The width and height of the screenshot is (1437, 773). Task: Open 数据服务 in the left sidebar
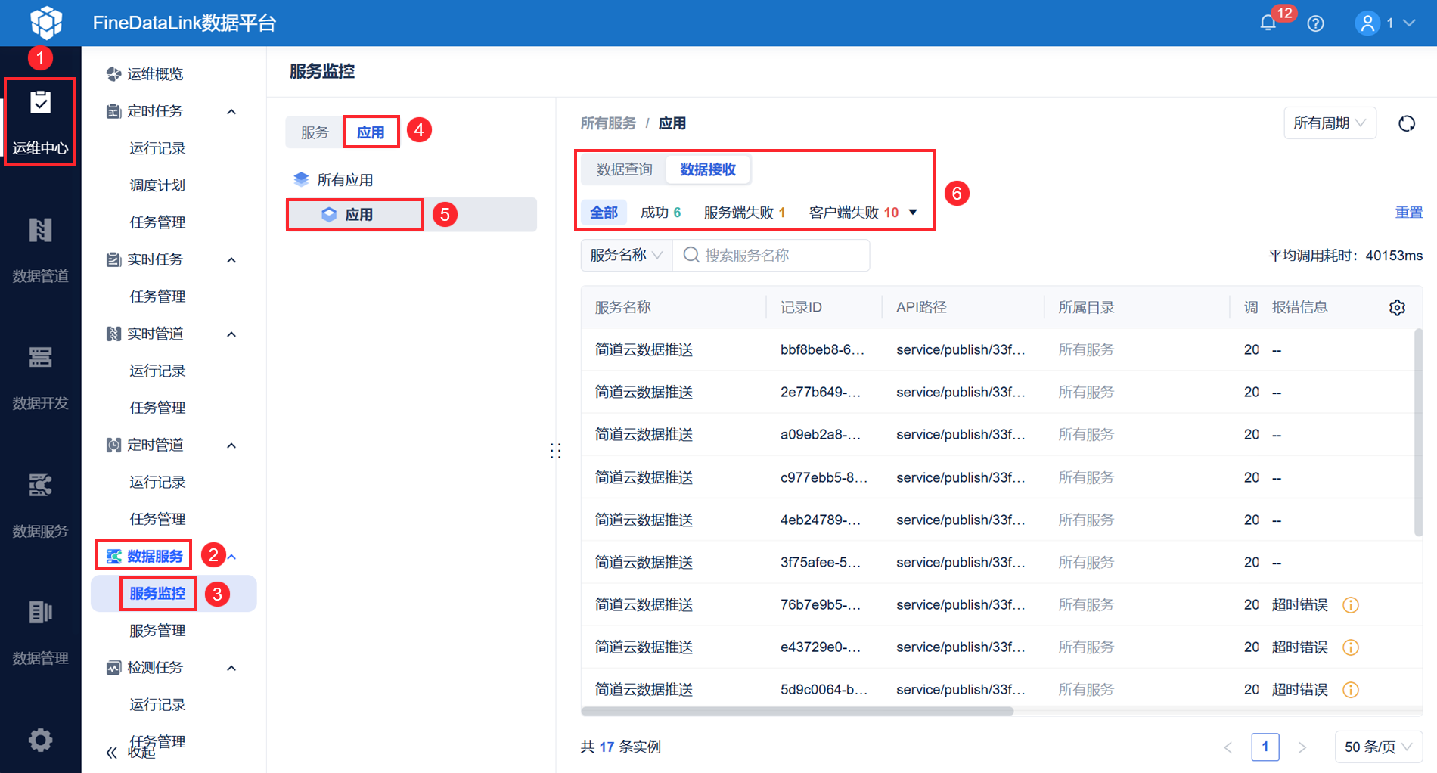click(40, 505)
